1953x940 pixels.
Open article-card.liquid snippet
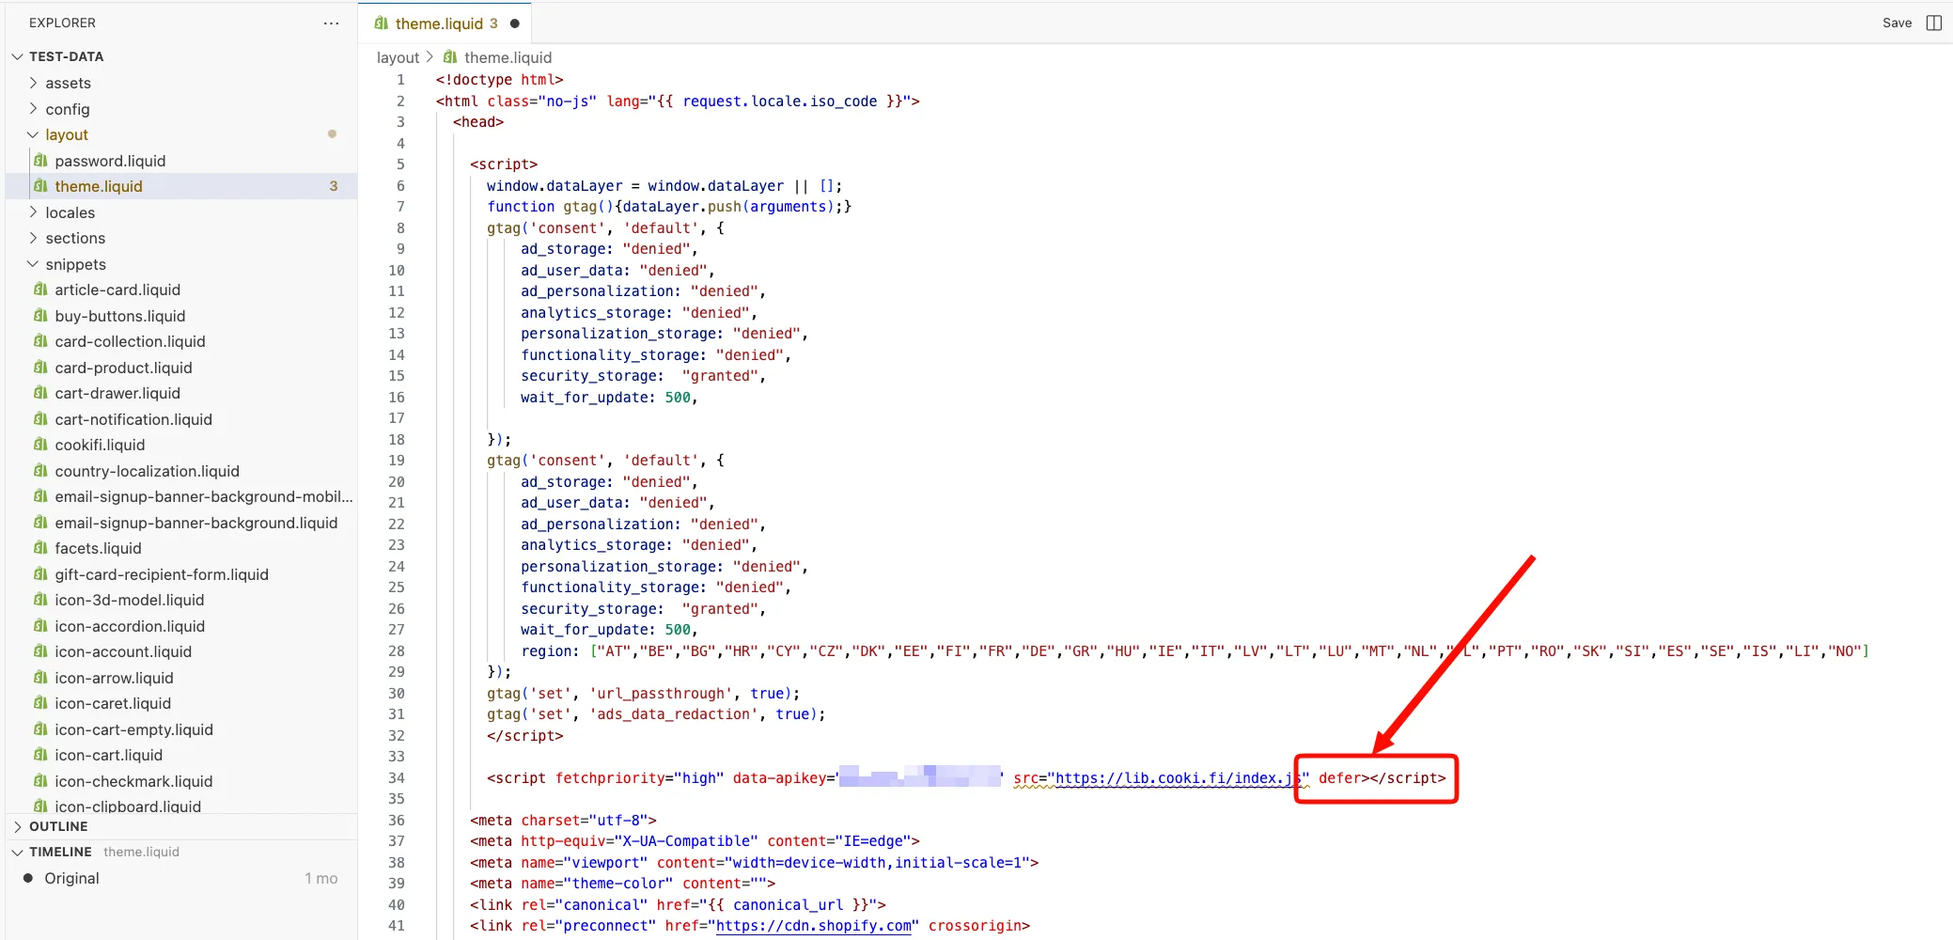click(x=117, y=290)
